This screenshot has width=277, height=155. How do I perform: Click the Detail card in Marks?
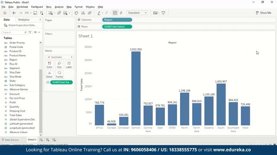click(49, 74)
